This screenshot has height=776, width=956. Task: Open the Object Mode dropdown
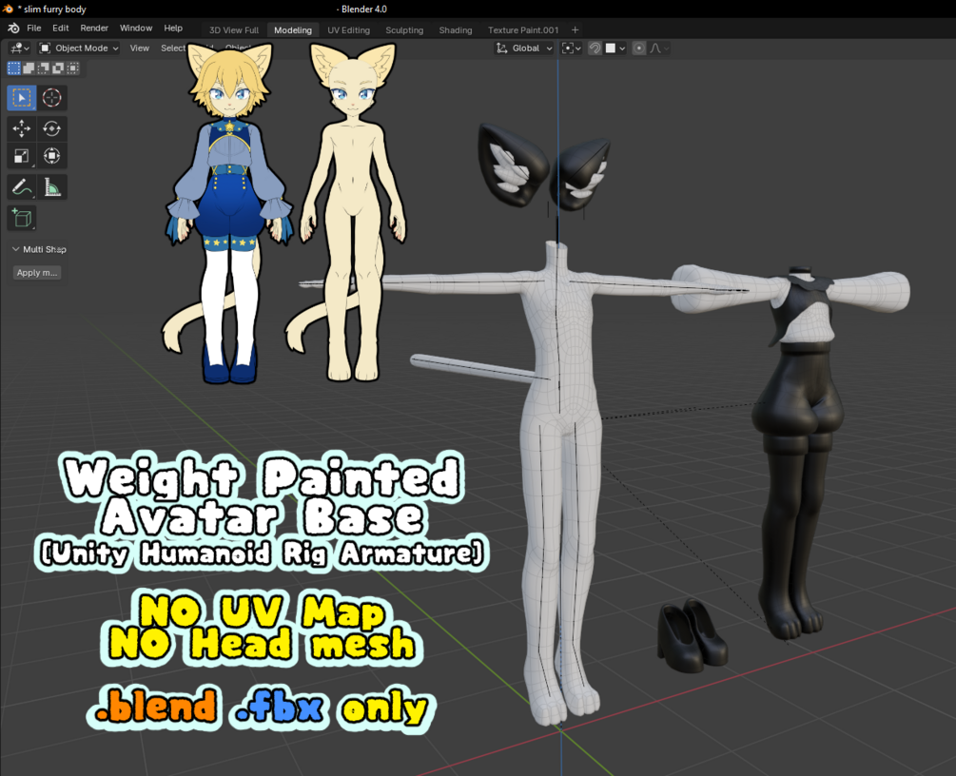79,48
